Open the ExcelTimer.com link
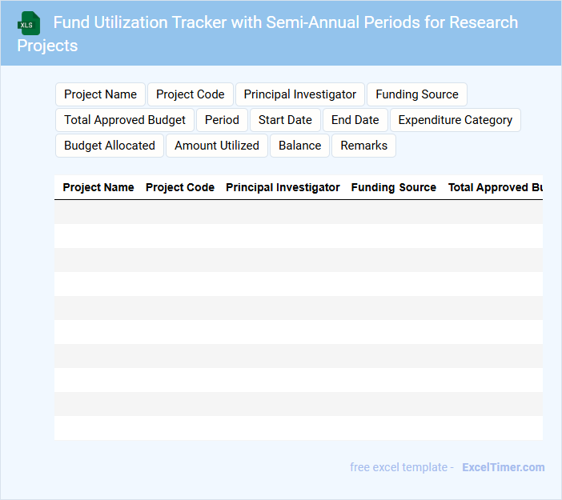The image size is (562, 500). pos(503,467)
